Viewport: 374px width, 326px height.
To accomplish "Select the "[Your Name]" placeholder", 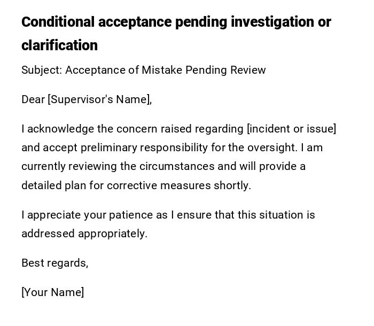I will [x=52, y=292].
